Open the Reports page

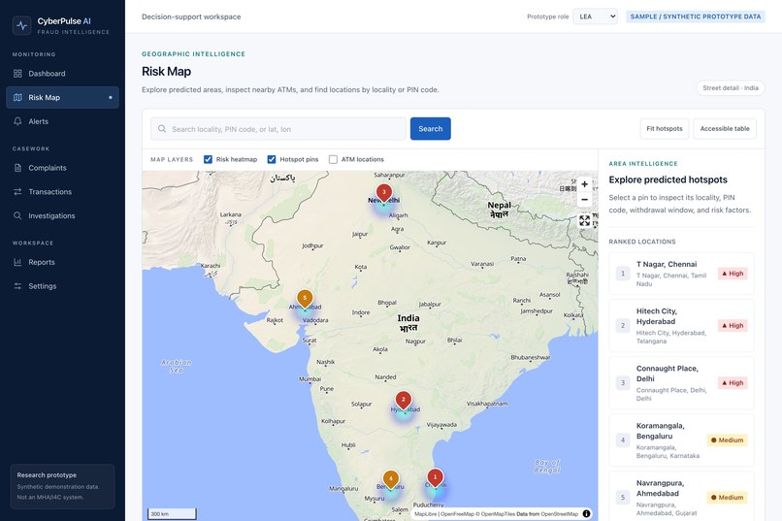tap(62, 262)
